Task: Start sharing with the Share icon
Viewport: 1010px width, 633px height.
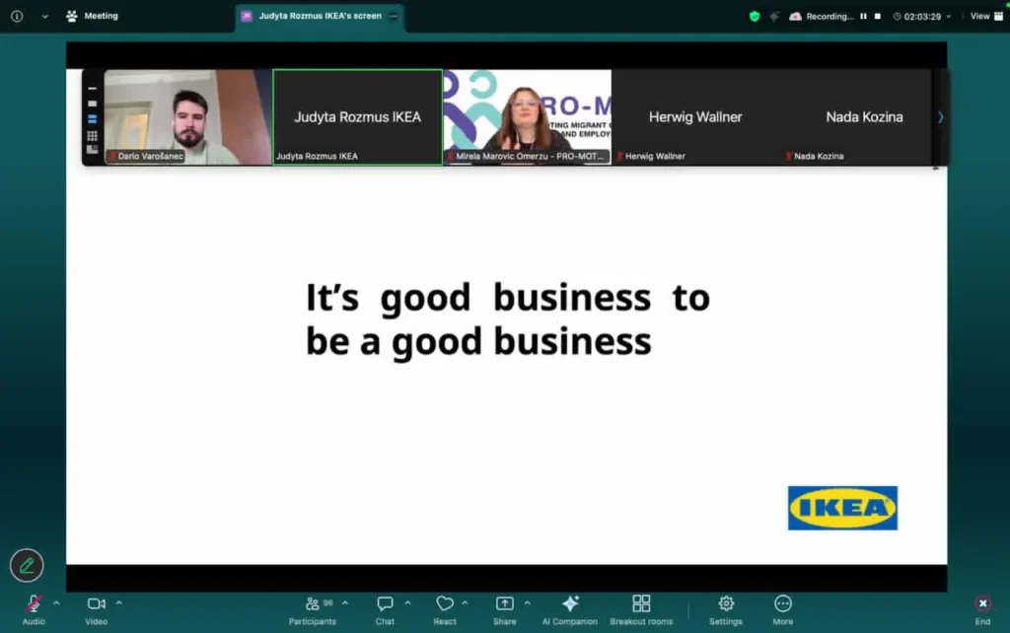Action: click(504, 604)
